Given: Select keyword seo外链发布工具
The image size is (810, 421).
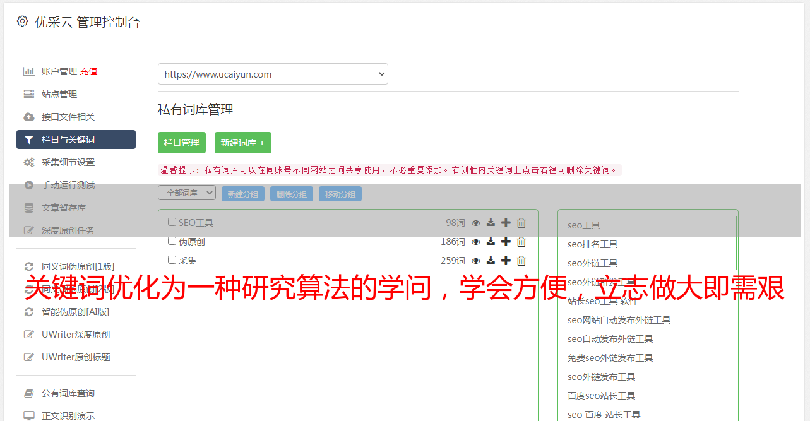Looking at the screenshot, I should click(x=602, y=377).
